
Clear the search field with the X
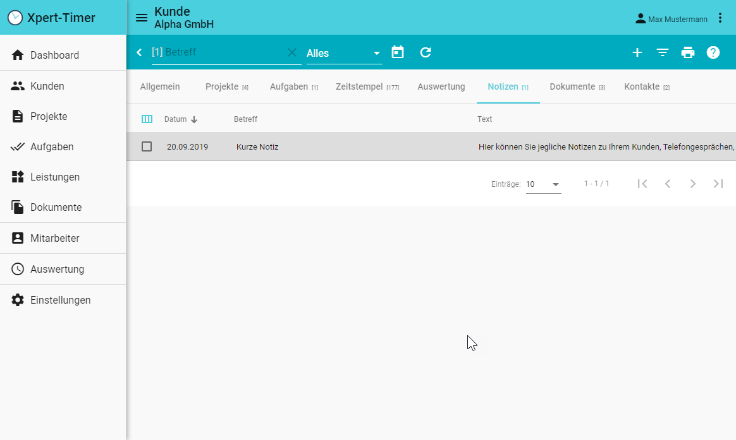click(x=291, y=52)
